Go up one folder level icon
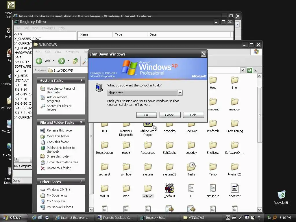Viewport: 296px width, 222px height. click(75, 61)
